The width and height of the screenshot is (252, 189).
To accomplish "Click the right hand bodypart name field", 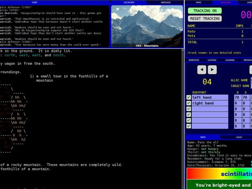I will [210, 103].
